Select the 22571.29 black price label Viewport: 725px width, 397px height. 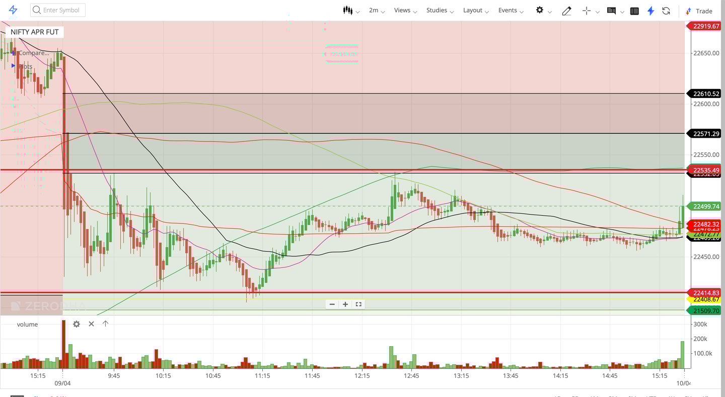(705, 134)
